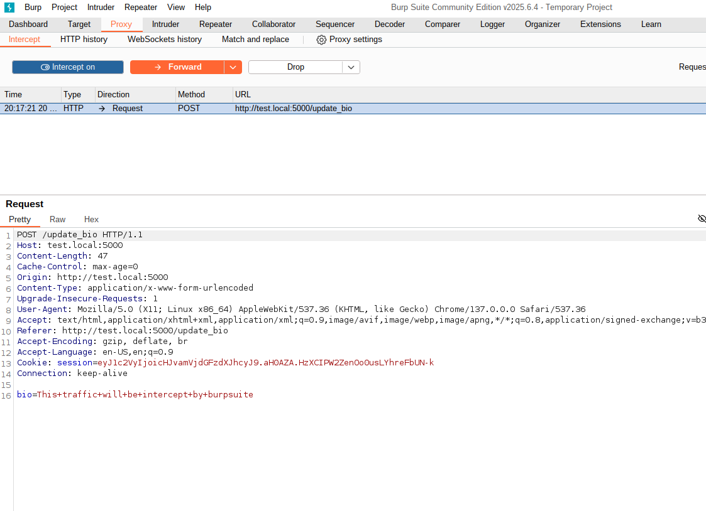Click the Cache-Control header line

(x=77, y=267)
